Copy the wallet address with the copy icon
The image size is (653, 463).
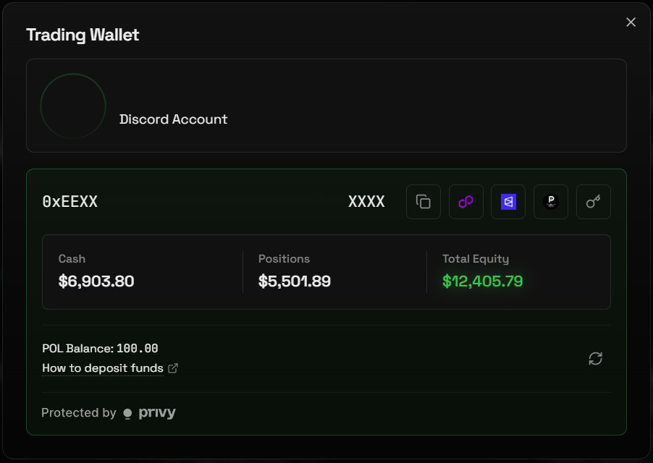pos(424,202)
